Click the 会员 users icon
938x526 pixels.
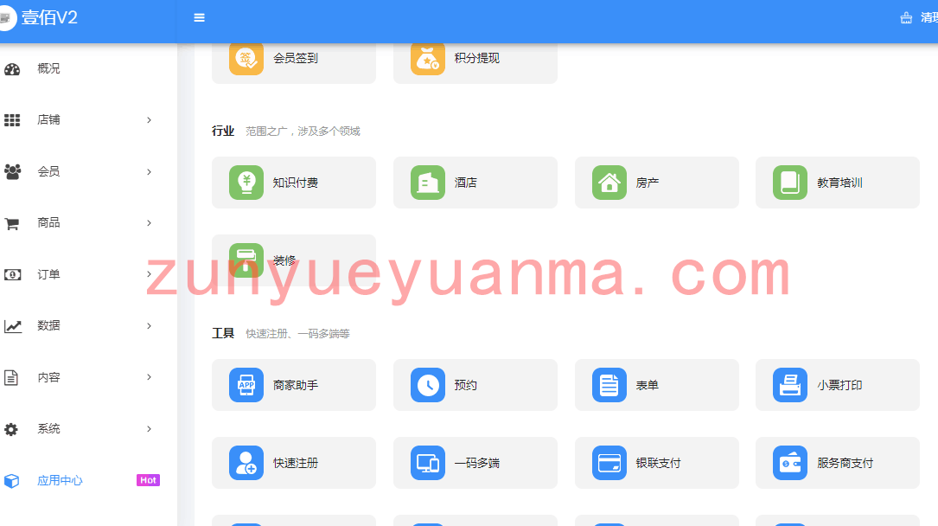coord(12,172)
